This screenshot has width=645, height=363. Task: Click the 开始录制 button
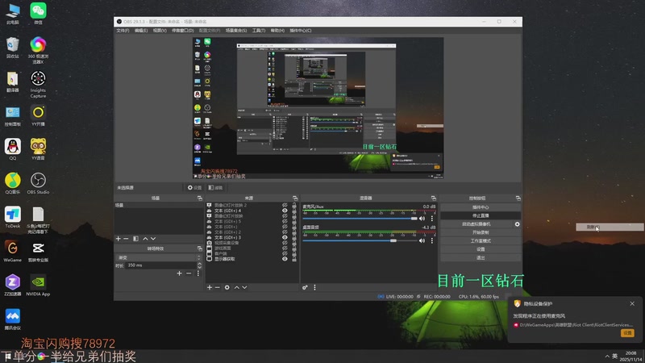[x=481, y=232]
